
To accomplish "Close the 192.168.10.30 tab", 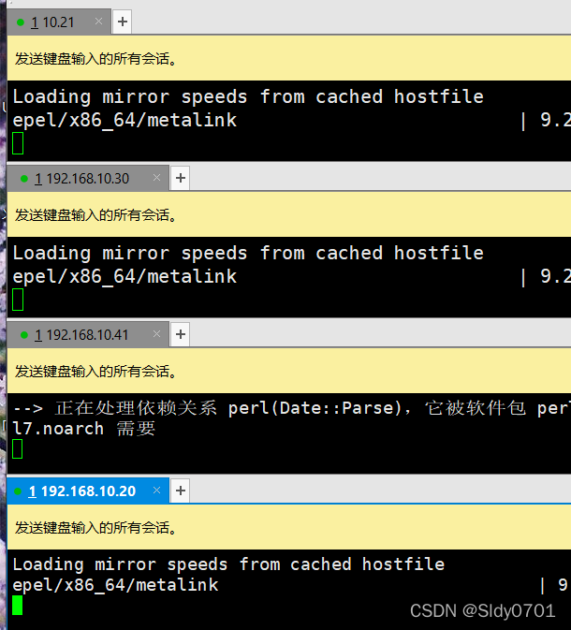I will point(156,177).
